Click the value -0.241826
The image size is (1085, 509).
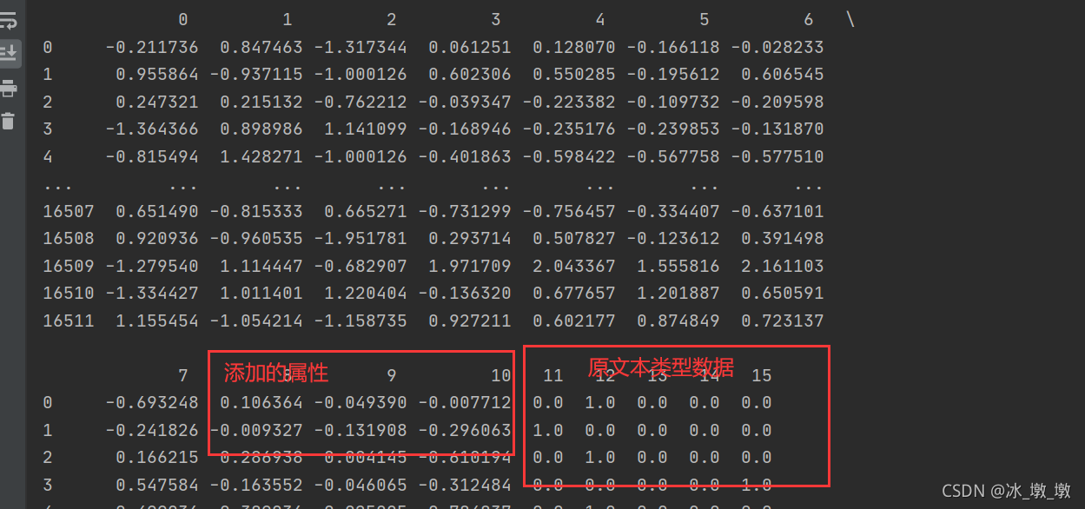click(152, 430)
